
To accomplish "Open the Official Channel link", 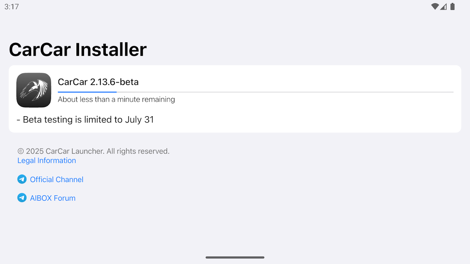I will 57,179.
